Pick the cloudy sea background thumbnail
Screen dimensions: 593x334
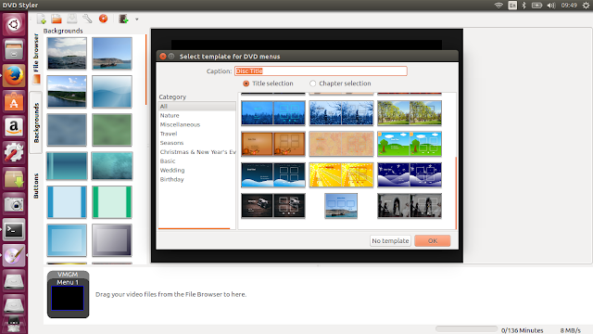[x=67, y=53]
